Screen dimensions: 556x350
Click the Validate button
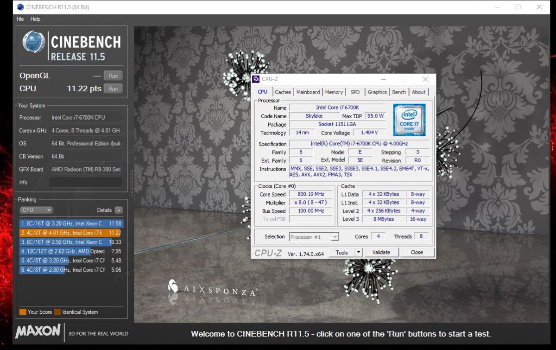point(381,253)
